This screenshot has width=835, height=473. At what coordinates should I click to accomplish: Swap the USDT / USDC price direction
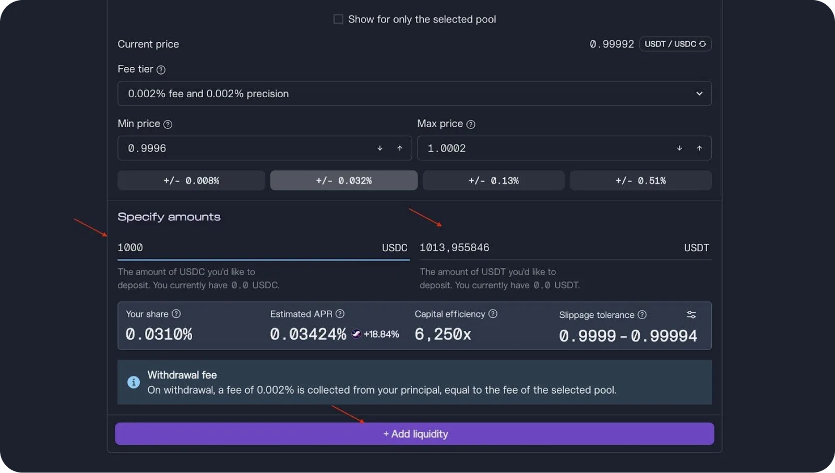click(675, 44)
